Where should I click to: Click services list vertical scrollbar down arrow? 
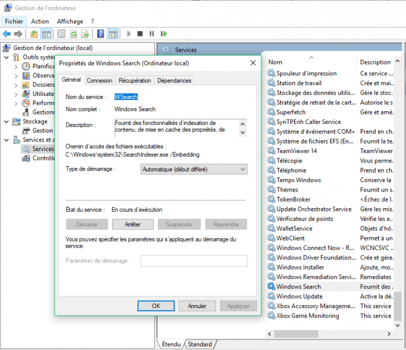[x=398, y=325]
